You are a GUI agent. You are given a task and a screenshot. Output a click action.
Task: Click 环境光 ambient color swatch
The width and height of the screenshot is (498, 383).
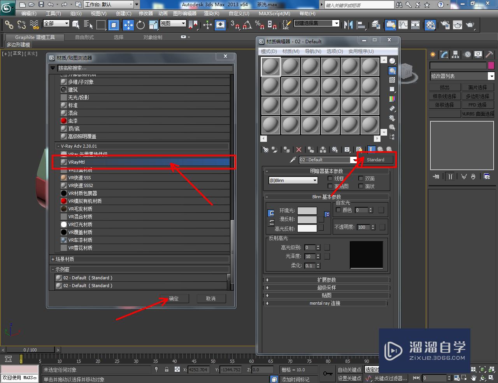pyautogui.click(x=307, y=210)
